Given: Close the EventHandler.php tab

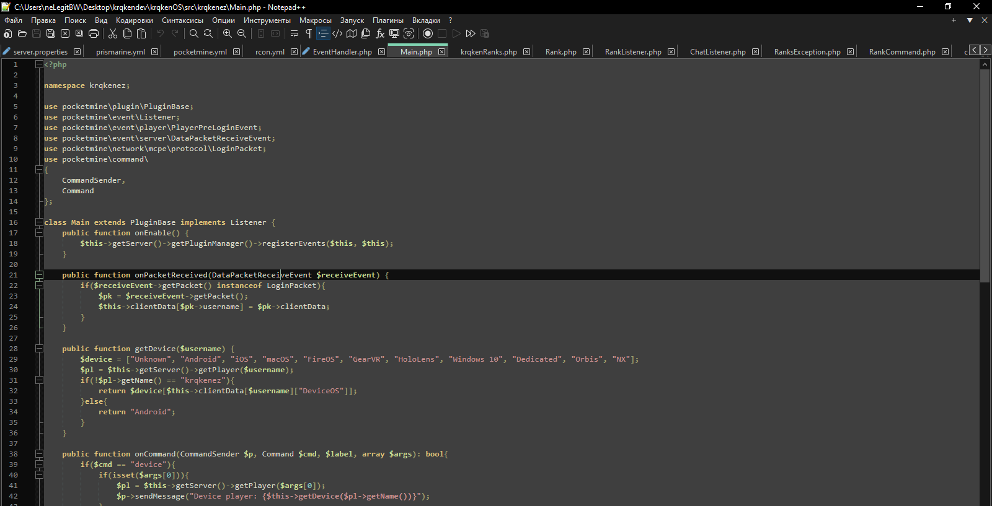Looking at the screenshot, I should coord(381,52).
